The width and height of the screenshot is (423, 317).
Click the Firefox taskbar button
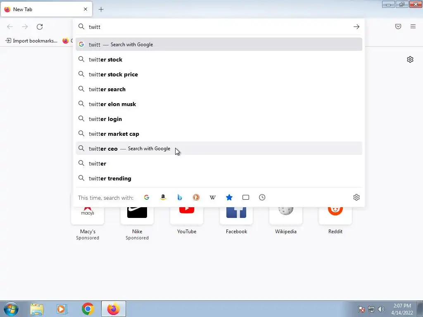[x=114, y=309]
